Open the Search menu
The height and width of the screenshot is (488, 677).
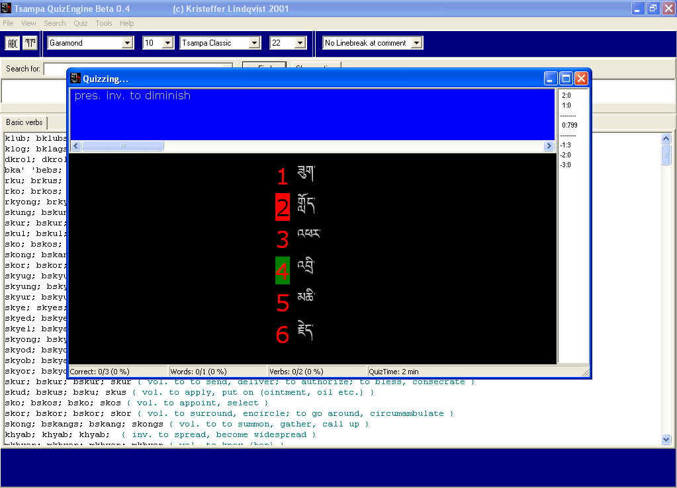[55, 23]
